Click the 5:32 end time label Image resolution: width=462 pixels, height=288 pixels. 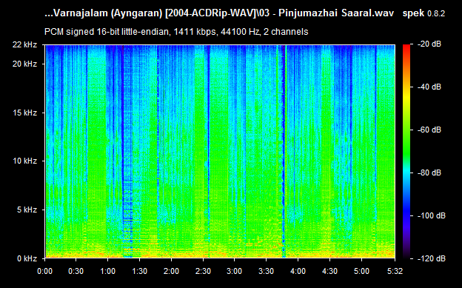(x=395, y=271)
